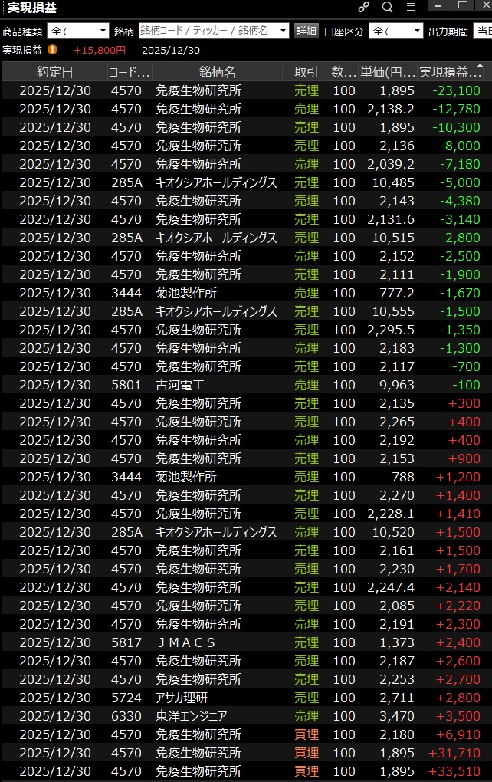Sort by the 約定日 column header
This screenshot has width=492, height=782.
pos(55,72)
